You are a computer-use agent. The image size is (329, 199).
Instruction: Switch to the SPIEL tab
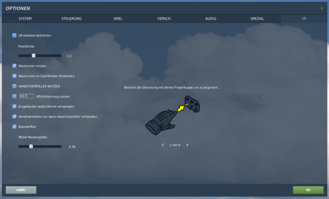click(x=118, y=19)
